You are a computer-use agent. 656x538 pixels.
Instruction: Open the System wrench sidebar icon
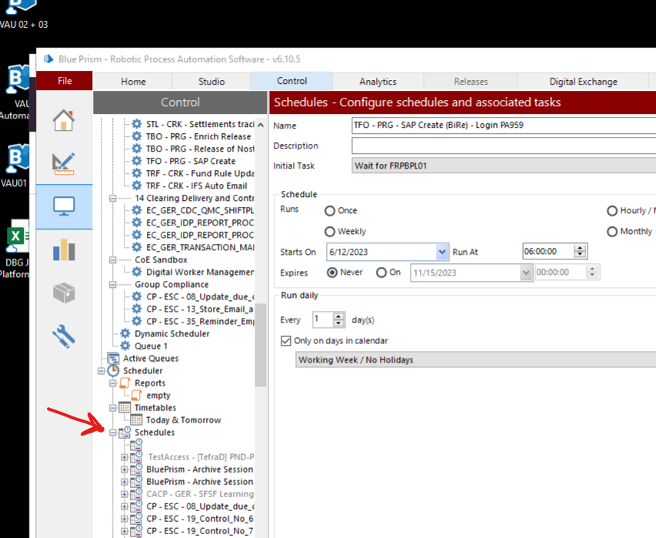click(63, 336)
